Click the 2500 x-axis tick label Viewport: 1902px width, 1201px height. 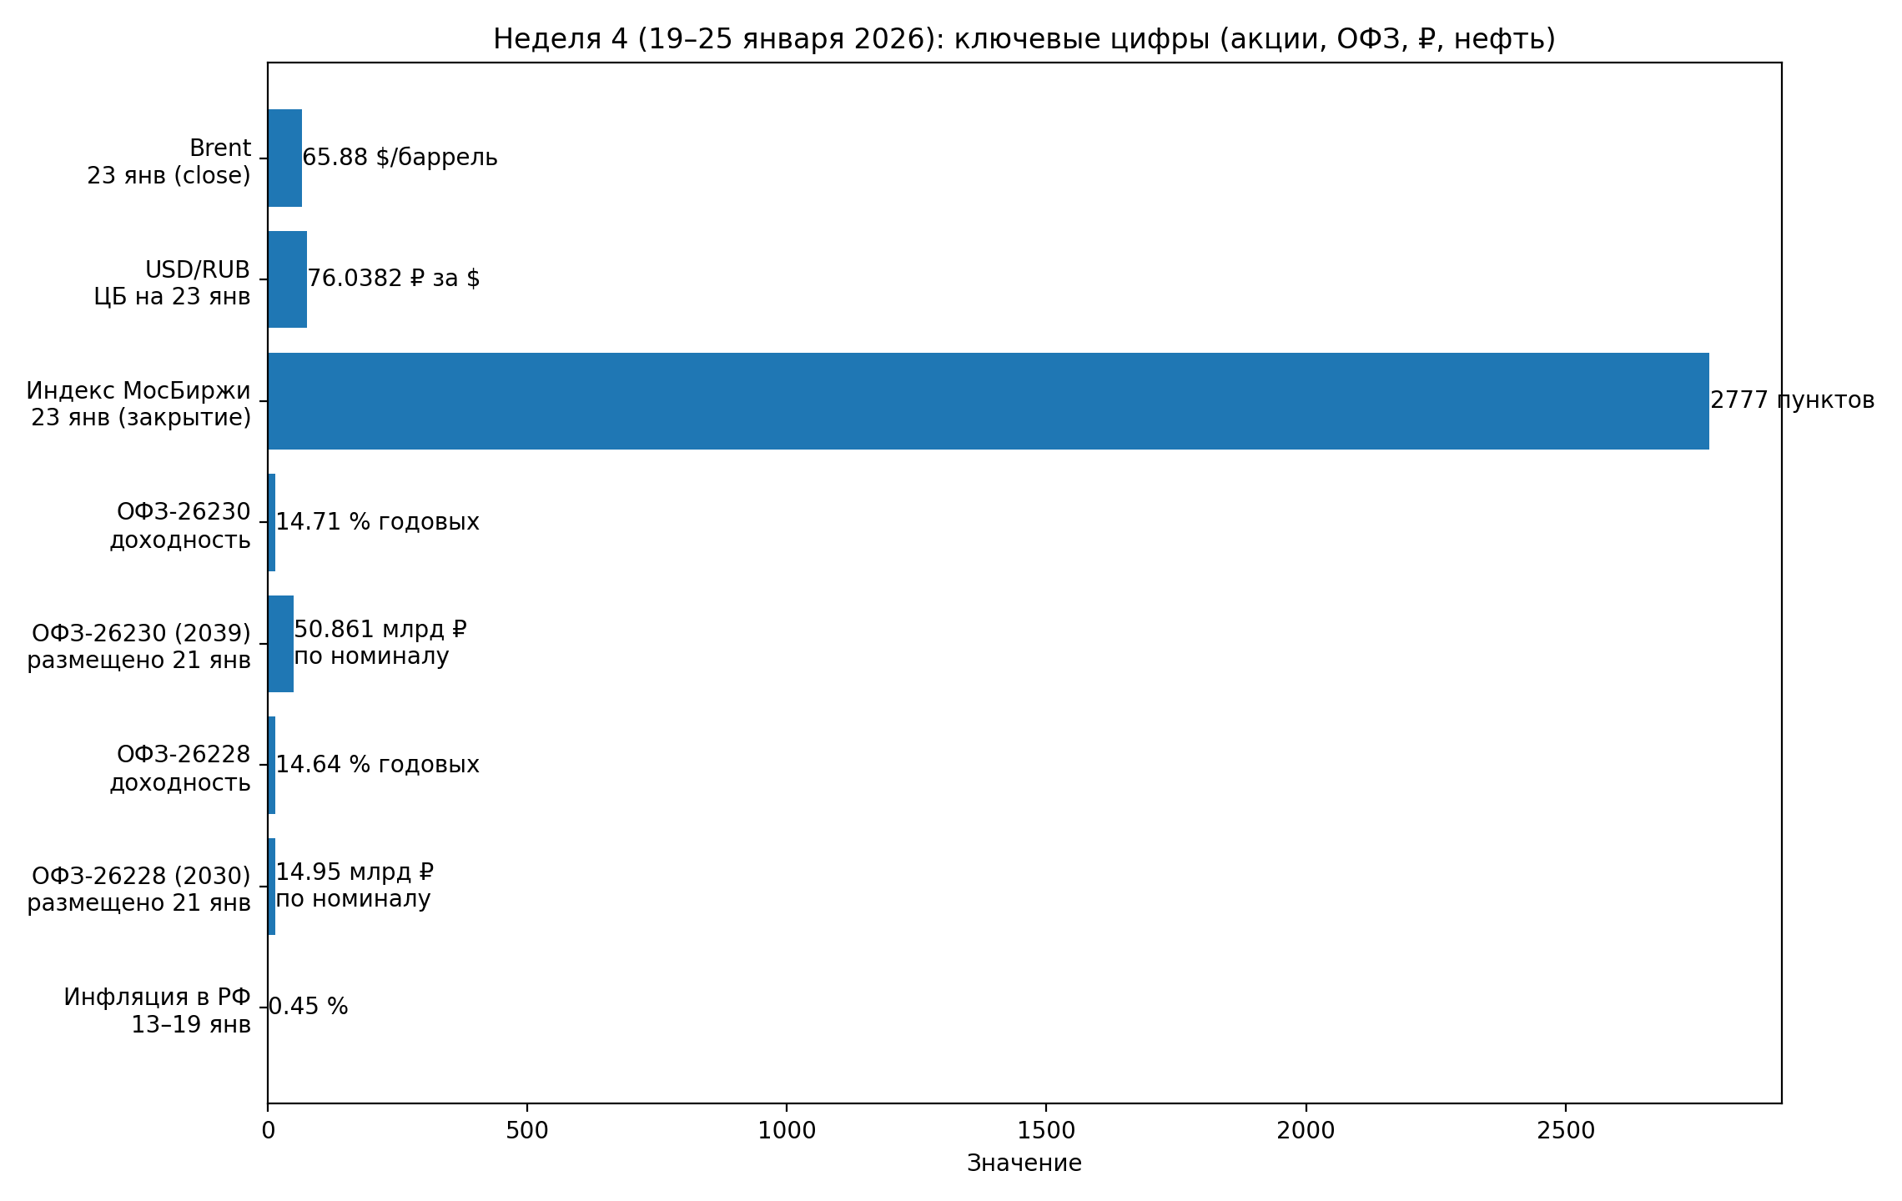(1565, 1131)
